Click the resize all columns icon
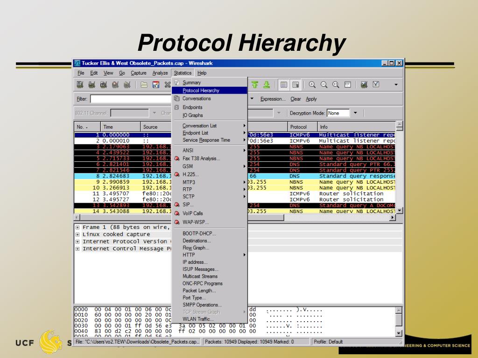This screenshot has height=358, width=478. point(347,85)
